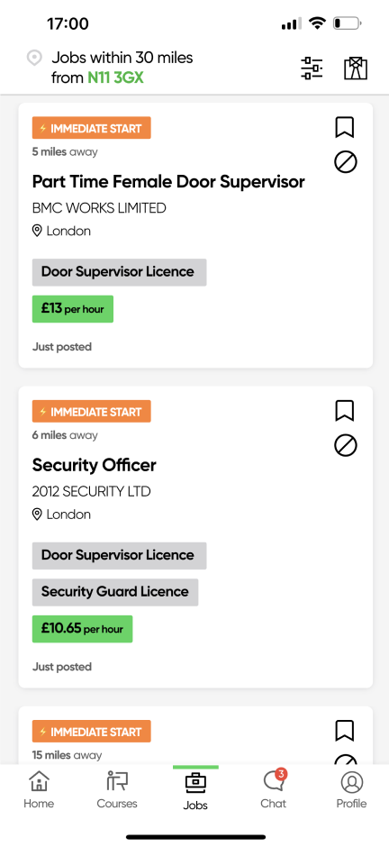Viewport: 389px width, 847px height.
Task: Tap the £13 per hour pay badge
Action: point(73,309)
